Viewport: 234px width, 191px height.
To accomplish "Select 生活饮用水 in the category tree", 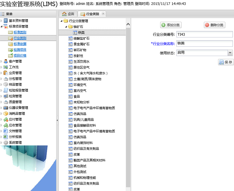I will tap(81, 62).
